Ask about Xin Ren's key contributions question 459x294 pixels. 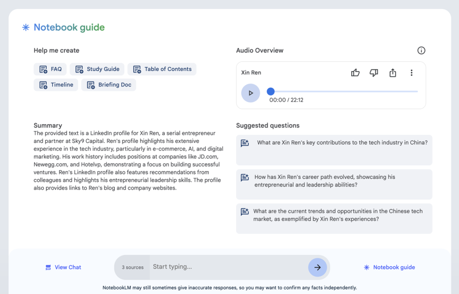pyautogui.click(x=334, y=150)
